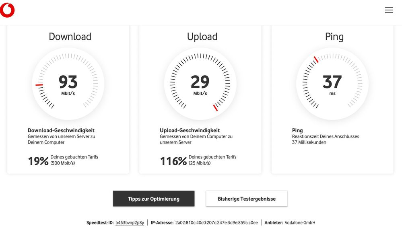Click the Upload speed gauge dial
This screenshot has width=402, height=228.
click(200, 84)
